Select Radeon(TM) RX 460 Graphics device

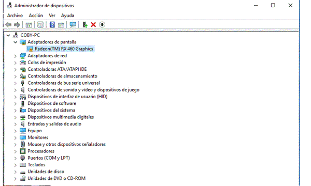pos(64,49)
